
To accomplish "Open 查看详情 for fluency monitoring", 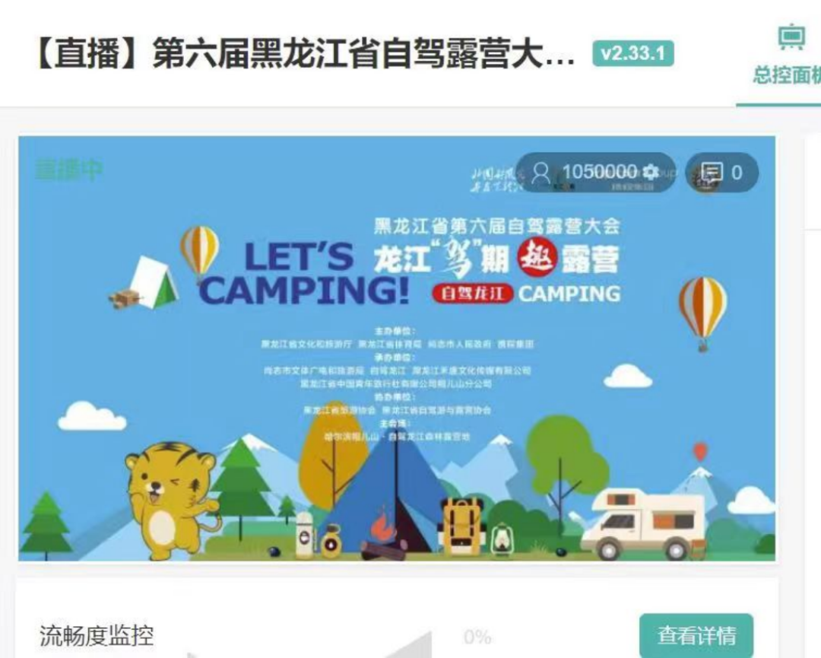I will (x=696, y=635).
